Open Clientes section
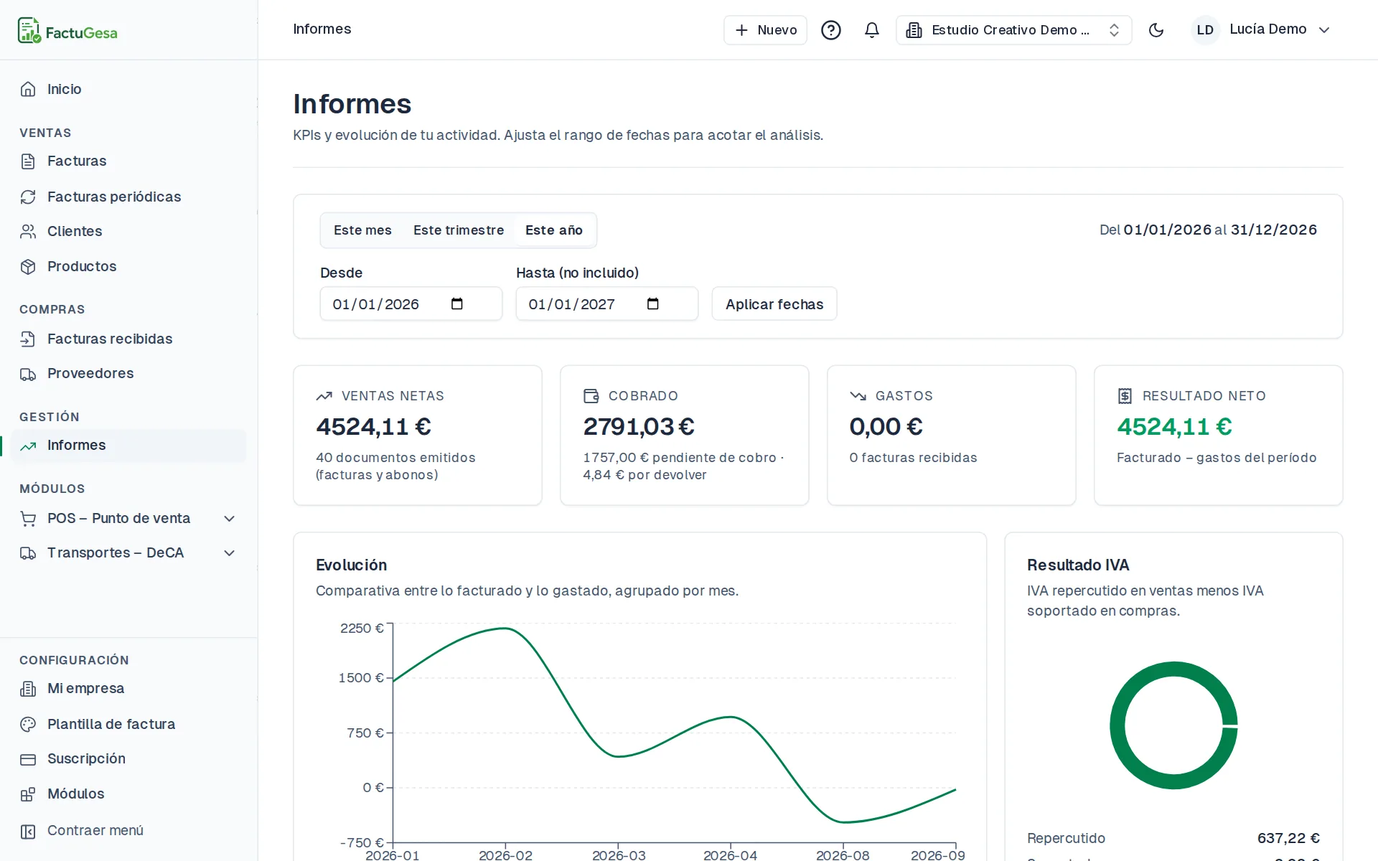Screen dimensions: 1378x861 129,231
